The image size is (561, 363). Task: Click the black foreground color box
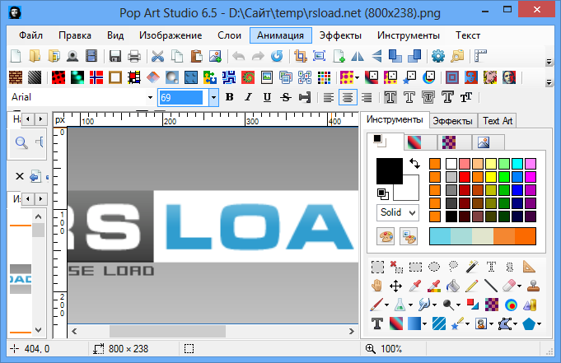pyautogui.click(x=390, y=171)
